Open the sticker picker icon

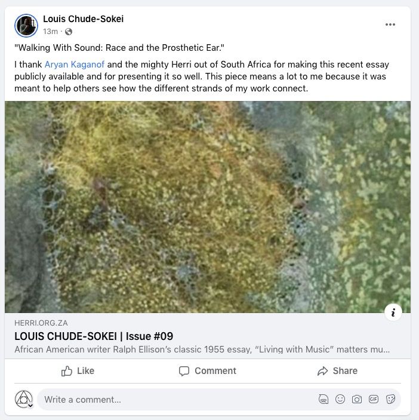tap(390, 399)
